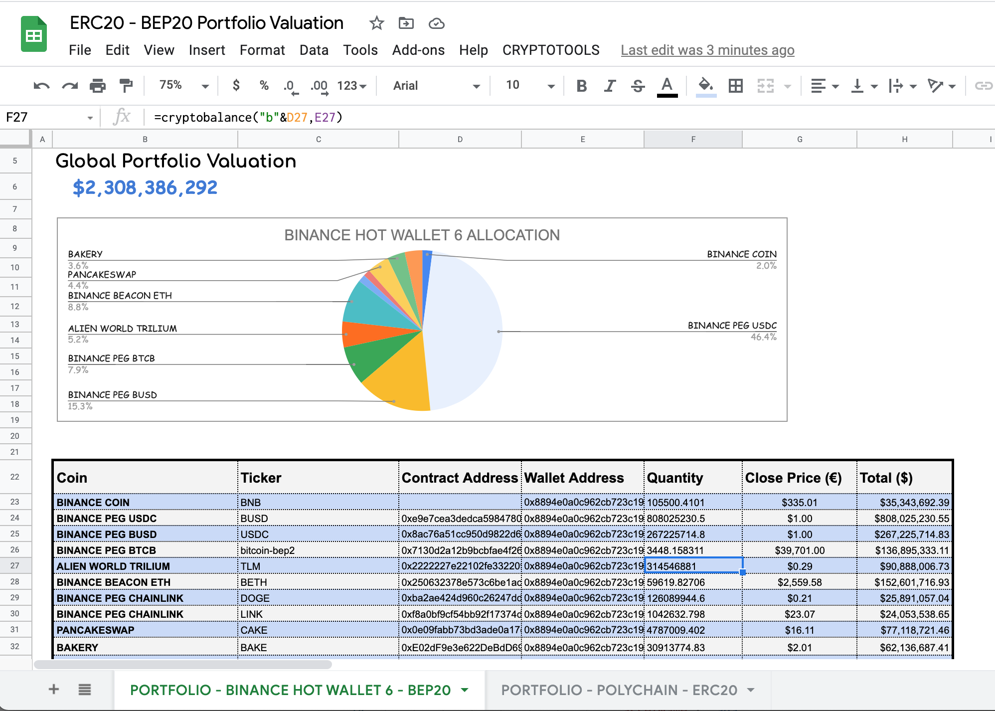Open the print dialog icon
Viewport: 995px width, 711px height.
click(98, 85)
